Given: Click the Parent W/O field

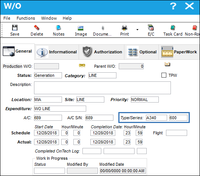Looking at the screenshot, I should pos(131,66).
